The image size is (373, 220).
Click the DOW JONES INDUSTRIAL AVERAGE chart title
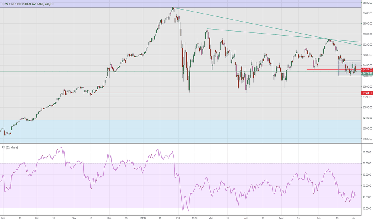coord(27,4)
